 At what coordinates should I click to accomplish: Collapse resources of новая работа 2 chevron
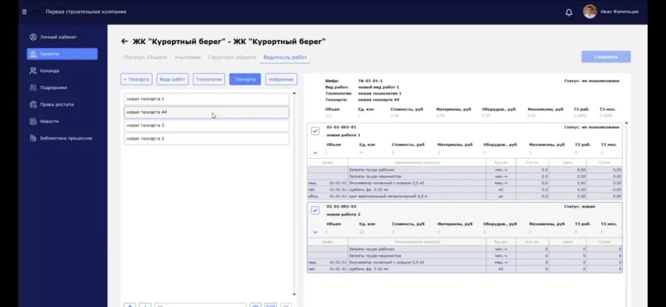(315, 232)
